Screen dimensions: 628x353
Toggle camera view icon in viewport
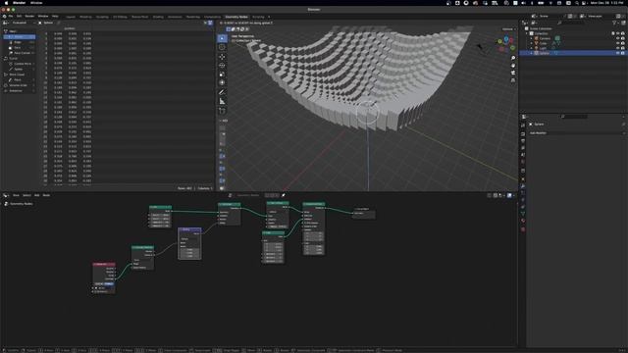coord(513,73)
